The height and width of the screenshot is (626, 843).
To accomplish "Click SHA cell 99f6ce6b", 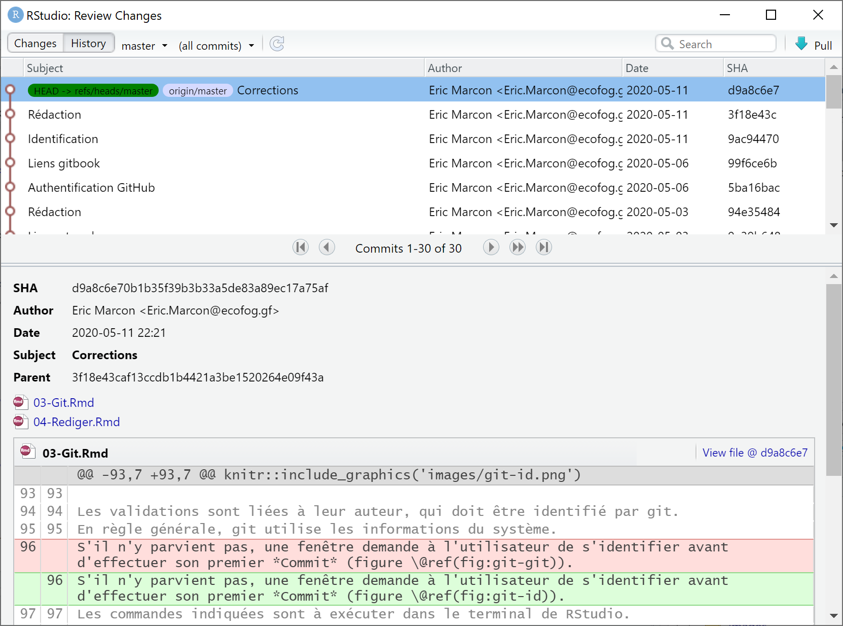I will 752,163.
